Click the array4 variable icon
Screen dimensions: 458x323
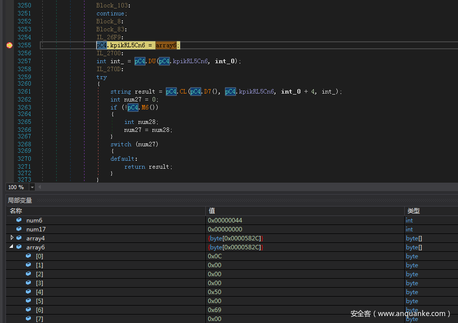(x=19, y=238)
